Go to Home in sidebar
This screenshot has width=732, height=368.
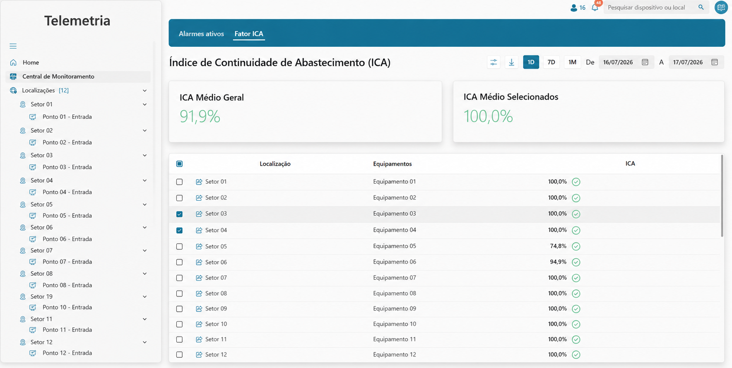(x=31, y=63)
